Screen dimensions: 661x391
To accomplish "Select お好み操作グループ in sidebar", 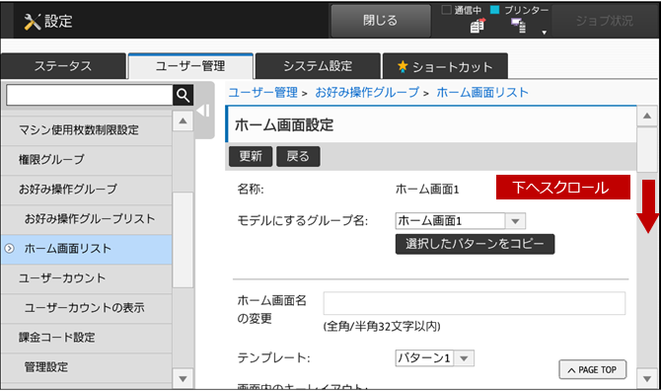I will tap(87, 189).
